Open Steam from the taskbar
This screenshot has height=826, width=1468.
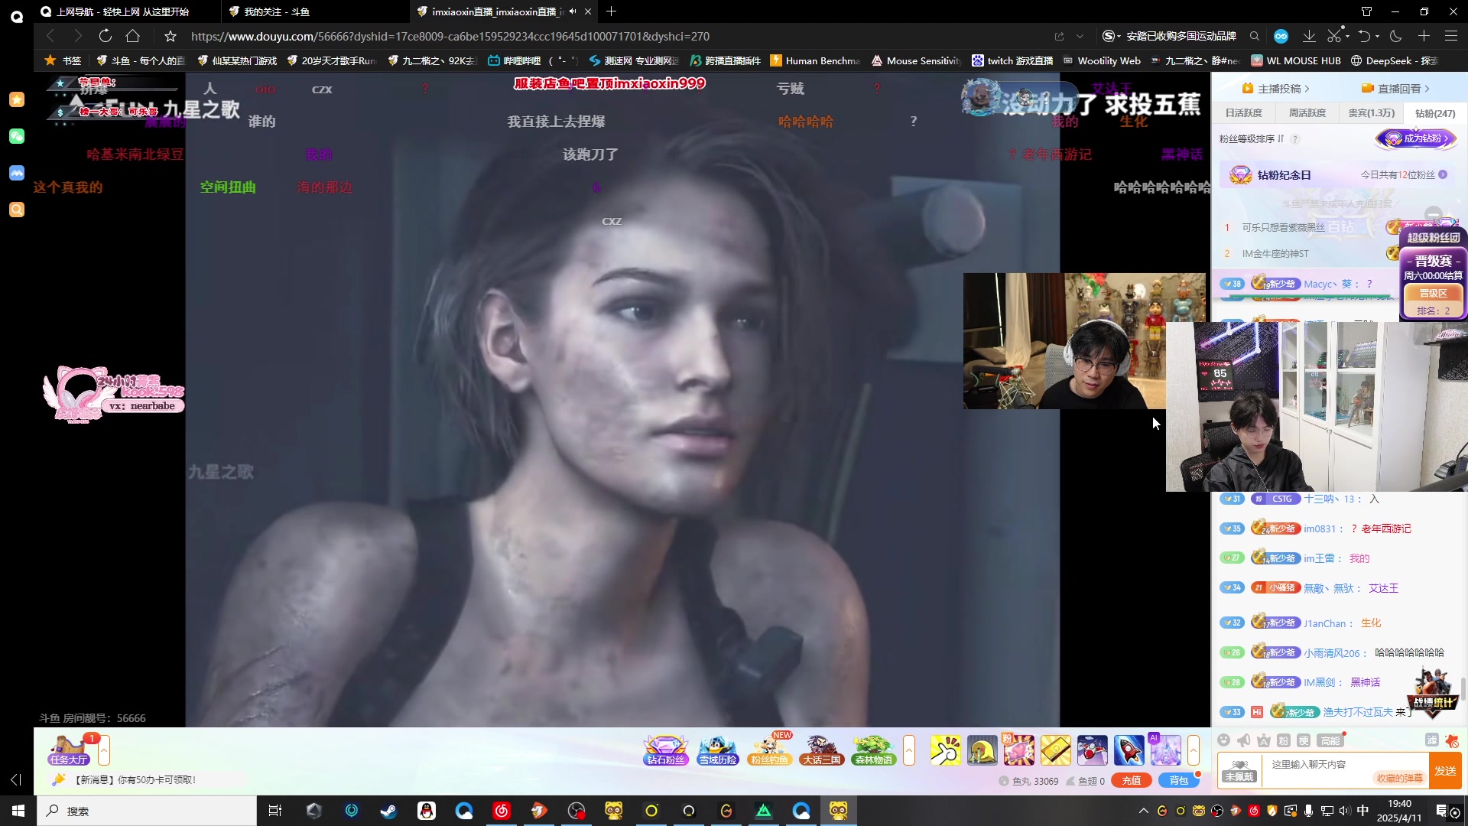click(x=388, y=811)
